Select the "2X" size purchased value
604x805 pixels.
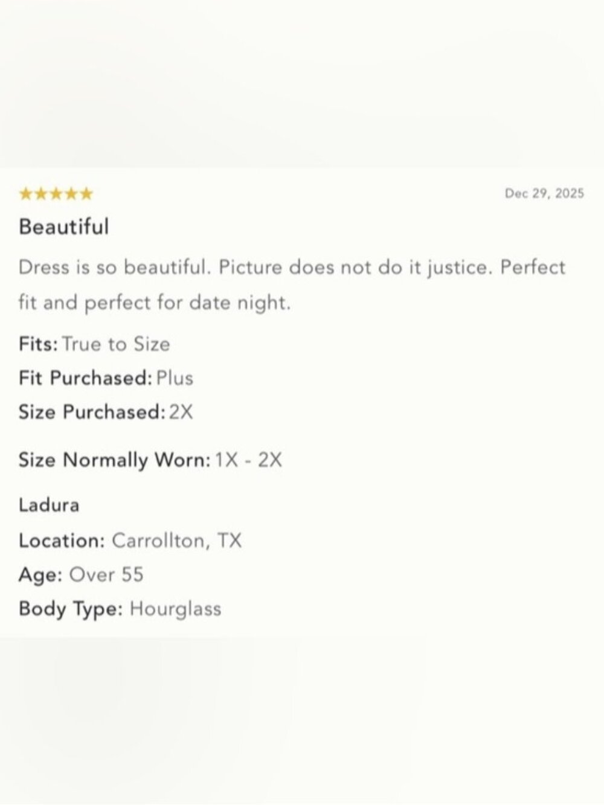coord(181,412)
